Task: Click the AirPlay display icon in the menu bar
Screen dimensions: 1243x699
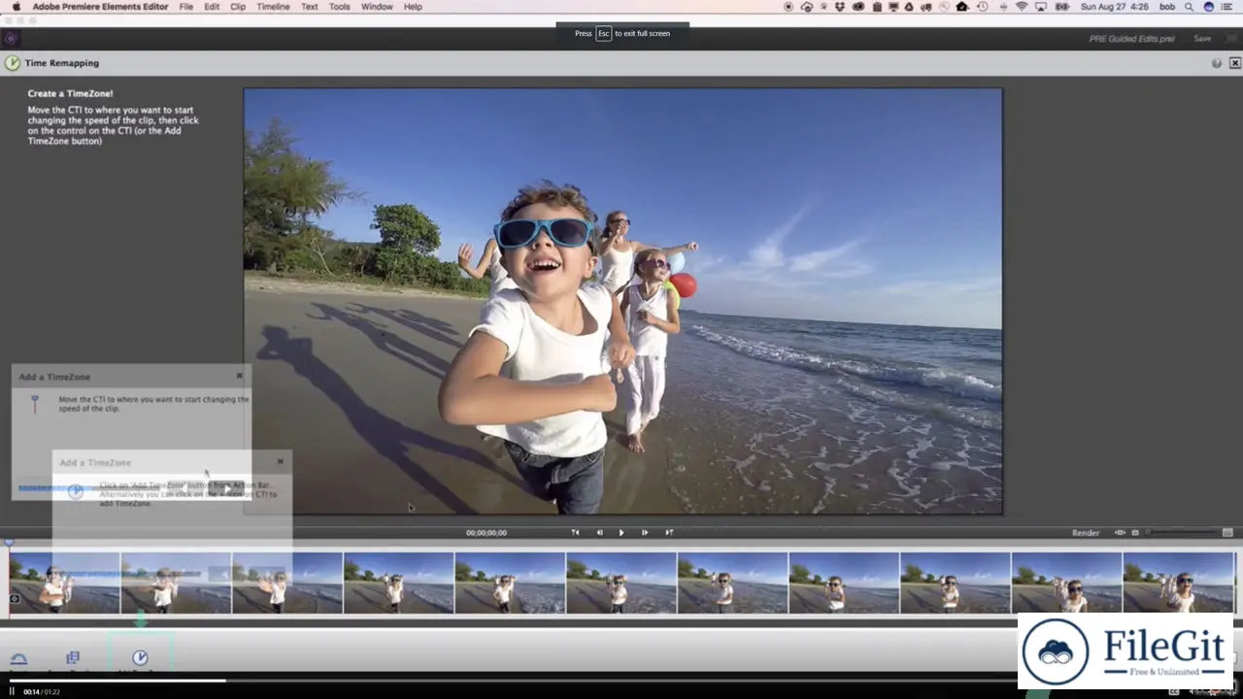Action: (1041, 7)
